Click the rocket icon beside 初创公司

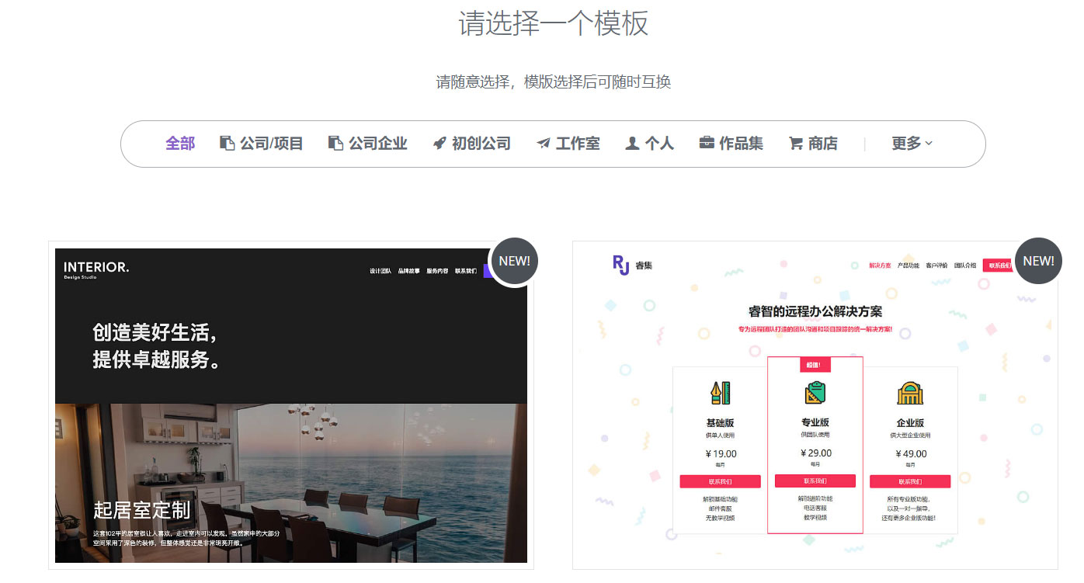coord(440,143)
